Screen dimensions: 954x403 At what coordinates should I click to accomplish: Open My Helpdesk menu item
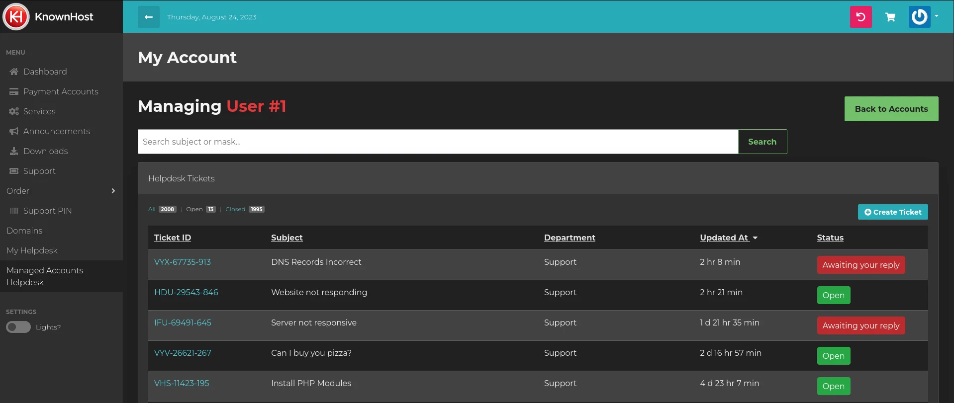coord(32,250)
